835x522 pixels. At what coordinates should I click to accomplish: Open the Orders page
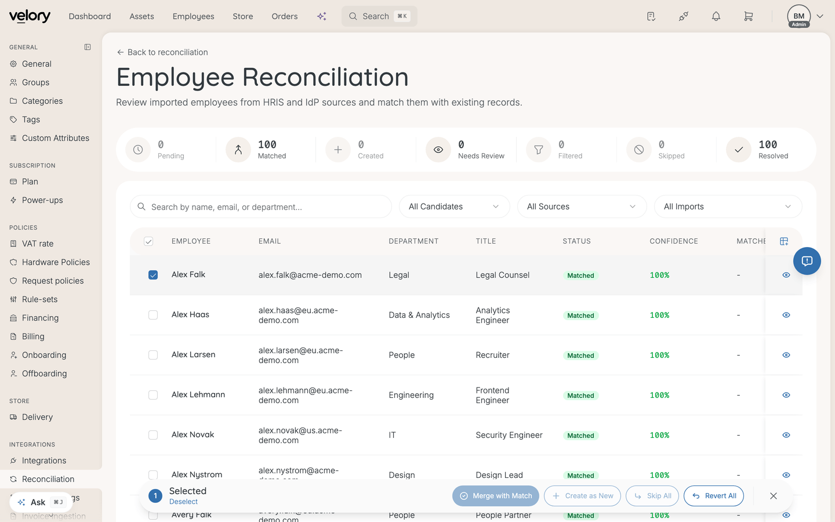(285, 16)
